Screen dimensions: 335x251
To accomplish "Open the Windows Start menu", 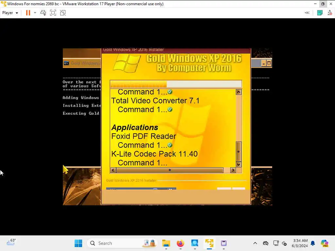I will click(x=78, y=243).
